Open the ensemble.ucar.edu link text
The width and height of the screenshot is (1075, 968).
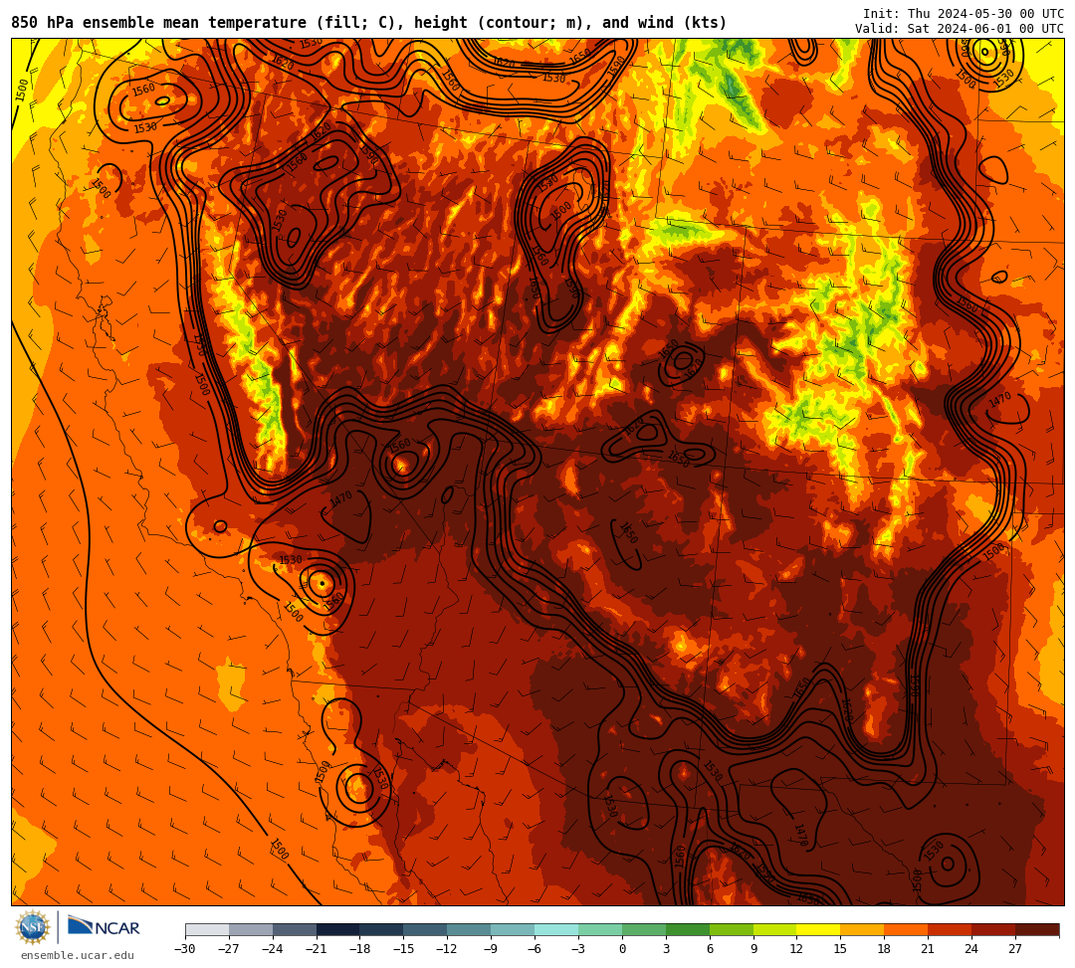pyautogui.click(x=78, y=956)
